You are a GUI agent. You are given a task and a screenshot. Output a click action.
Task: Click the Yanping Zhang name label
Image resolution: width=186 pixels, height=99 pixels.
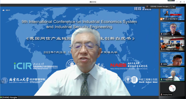[167, 94]
